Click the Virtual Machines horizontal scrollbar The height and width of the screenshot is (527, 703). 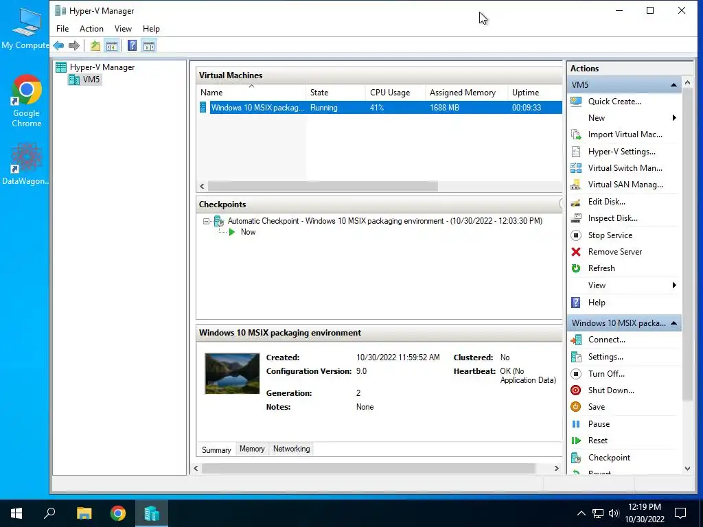pos(323,186)
